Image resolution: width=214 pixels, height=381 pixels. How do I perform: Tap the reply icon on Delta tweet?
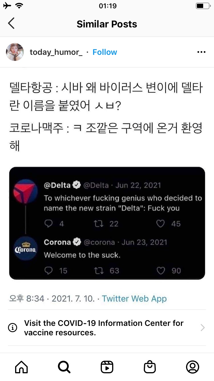click(49, 224)
